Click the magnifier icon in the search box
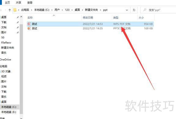The image size is (176, 119). pos(145,10)
